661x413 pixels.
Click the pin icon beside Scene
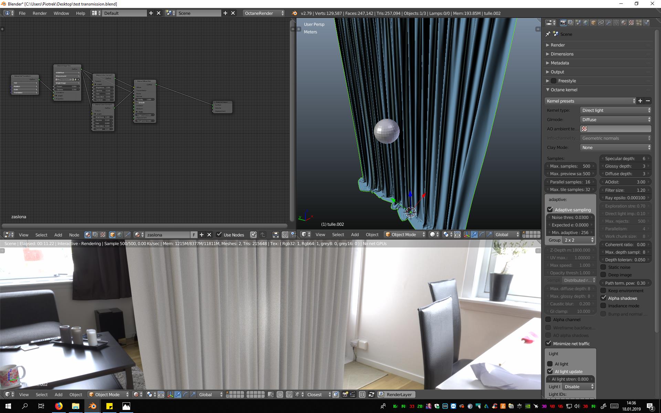click(548, 34)
